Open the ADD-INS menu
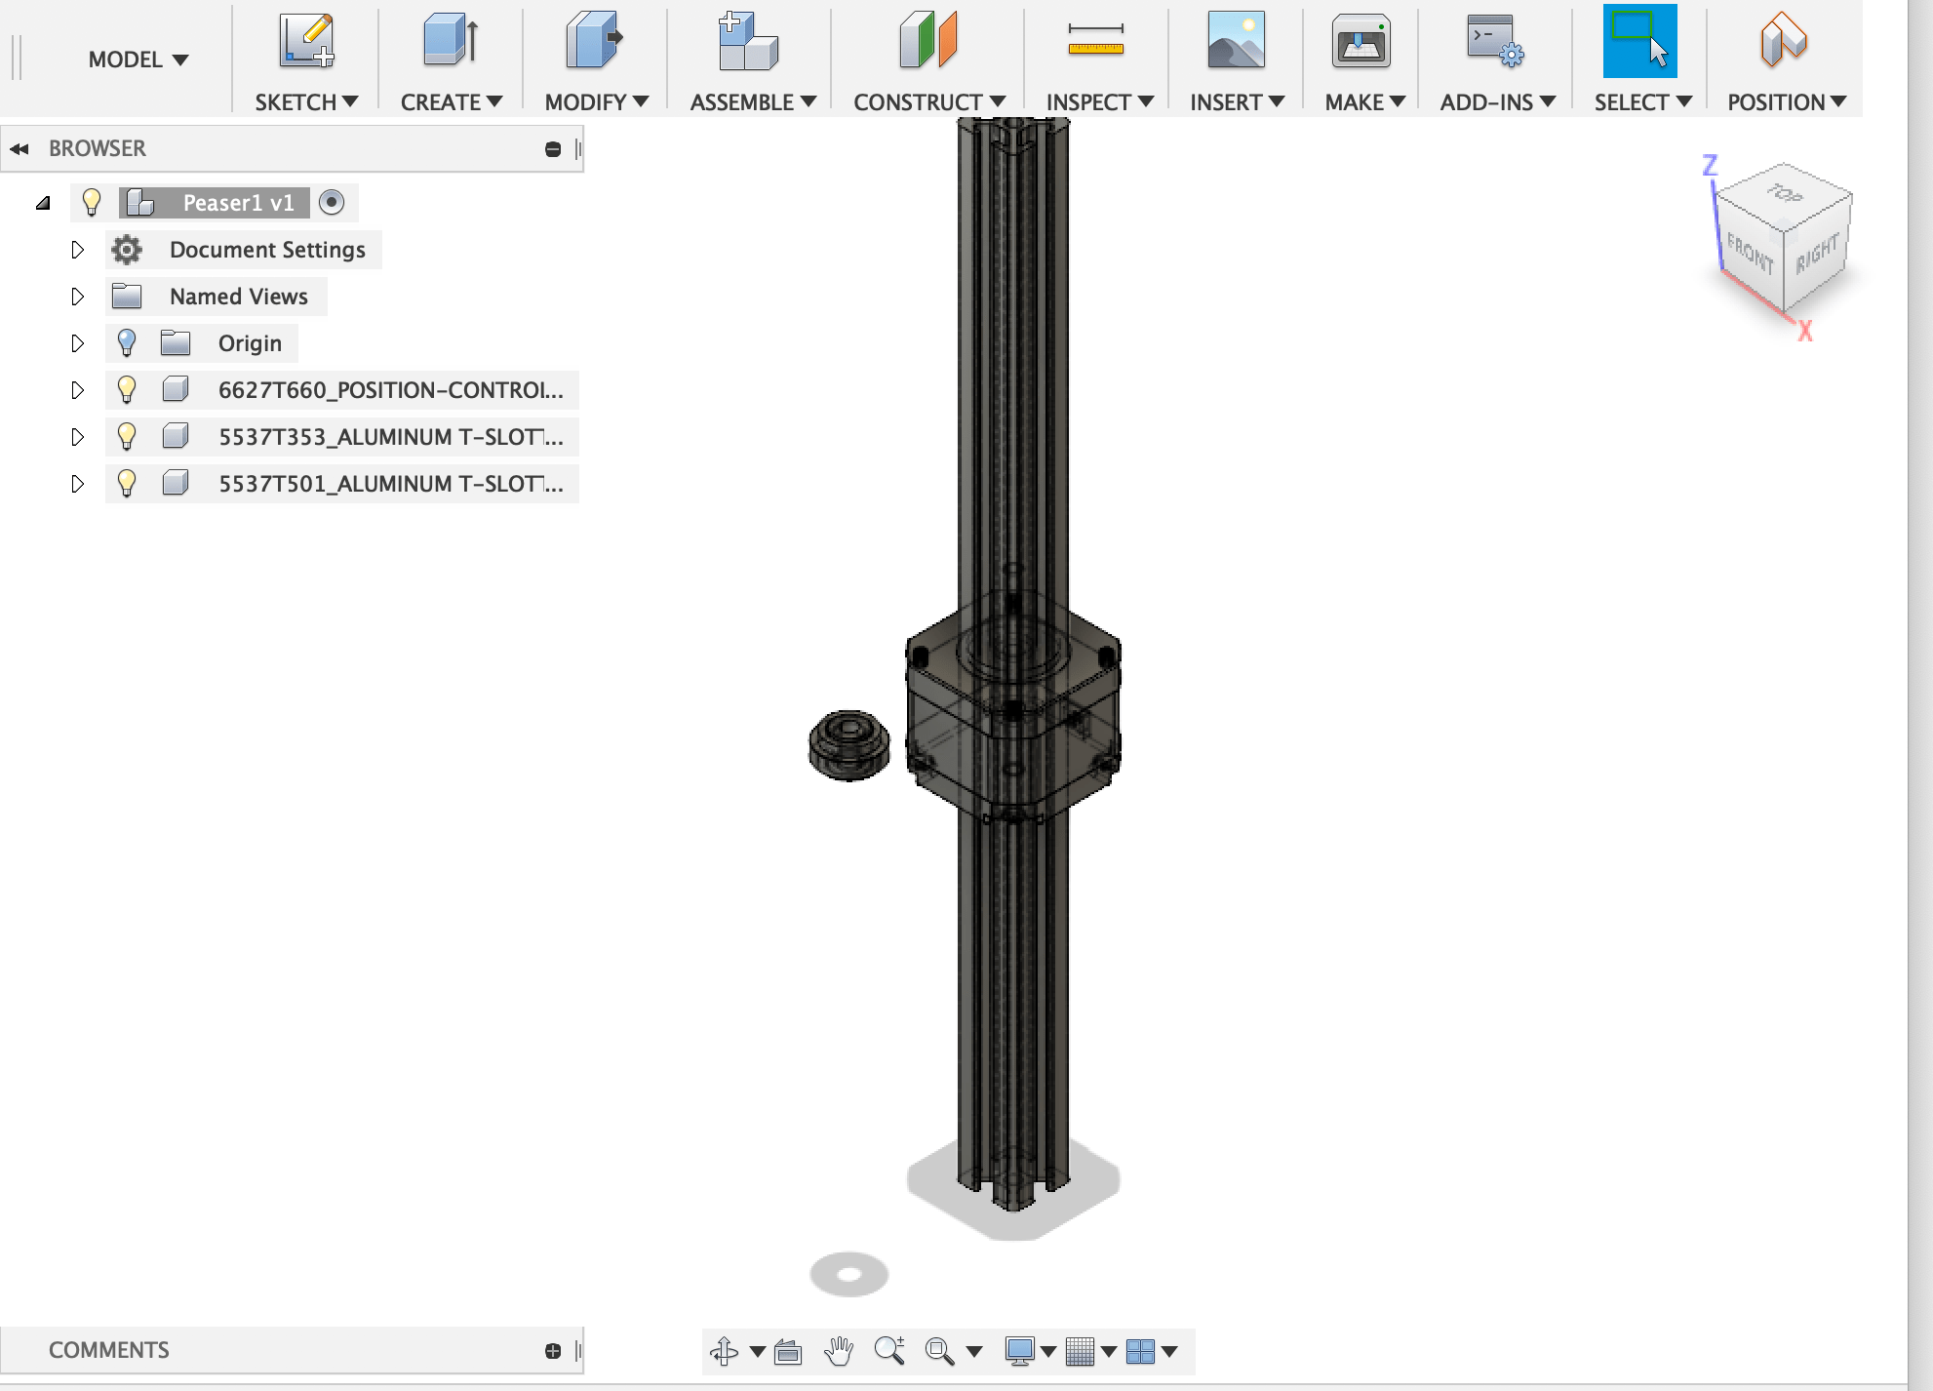 pos(1496,102)
